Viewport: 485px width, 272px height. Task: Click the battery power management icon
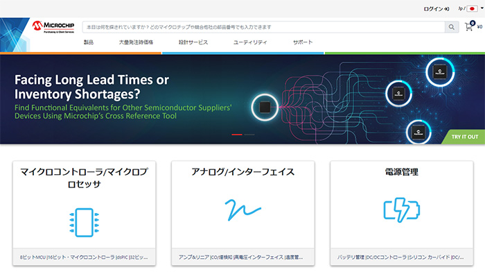point(401,210)
